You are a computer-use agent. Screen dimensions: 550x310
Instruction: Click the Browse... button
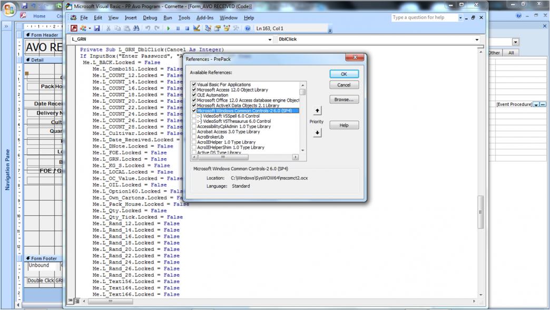click(x=344, y=99)
